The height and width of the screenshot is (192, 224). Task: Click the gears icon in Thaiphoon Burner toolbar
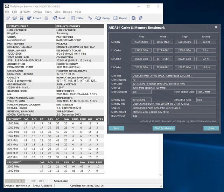coord(8,18)
